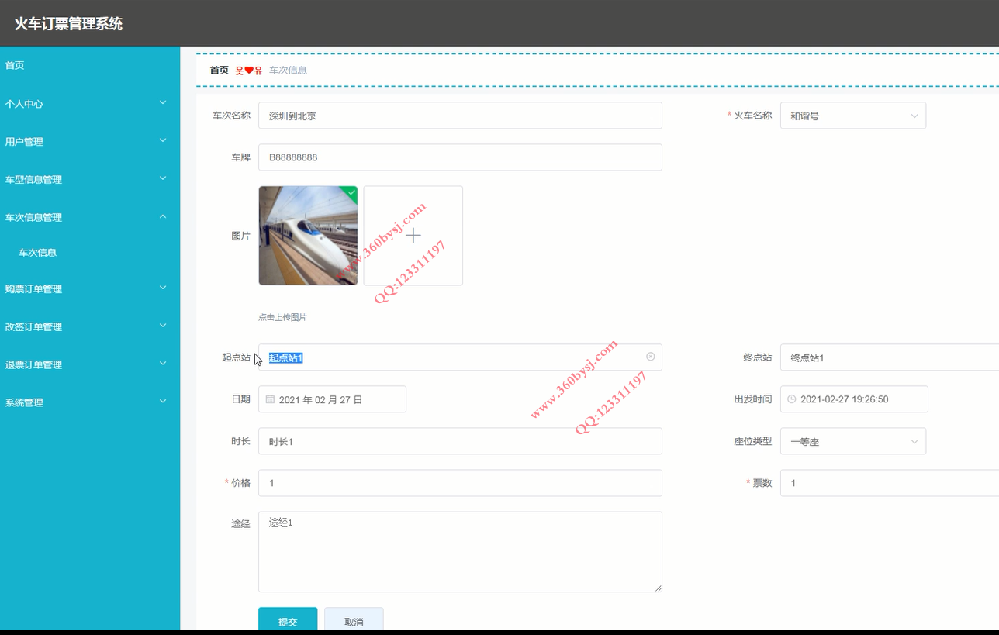Click the 终点站 input field
The image size is (999, 635).
[x=890, y=357]
